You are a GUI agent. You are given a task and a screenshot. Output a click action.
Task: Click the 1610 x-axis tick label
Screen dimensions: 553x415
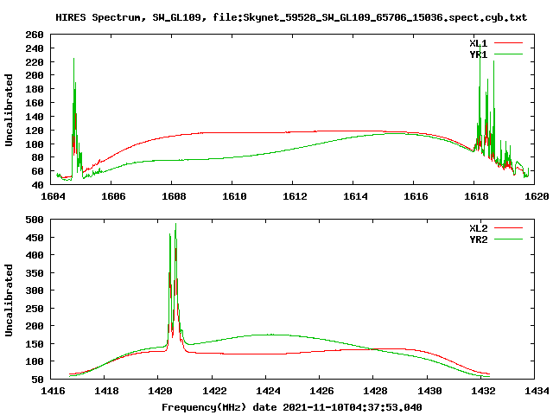point(234,196)
